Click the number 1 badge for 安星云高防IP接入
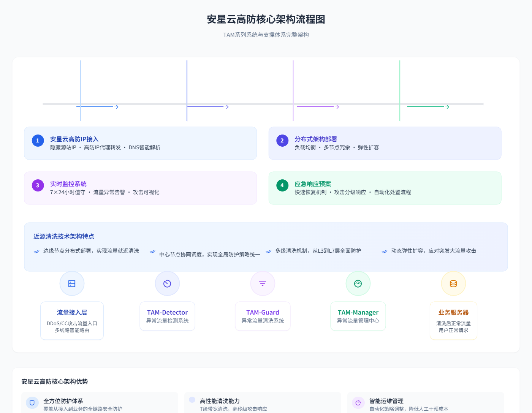This screenshot has height=413, width=532. 38,141
